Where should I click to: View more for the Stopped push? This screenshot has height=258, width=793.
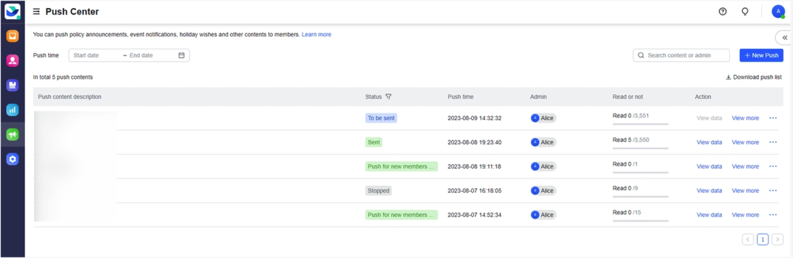click(x=745, y=191)
